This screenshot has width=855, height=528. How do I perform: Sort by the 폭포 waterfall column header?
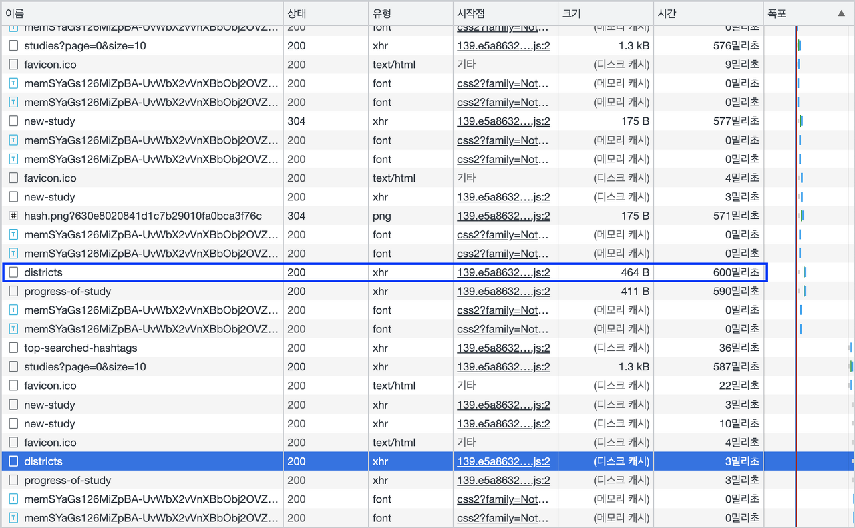pos(808,13)
